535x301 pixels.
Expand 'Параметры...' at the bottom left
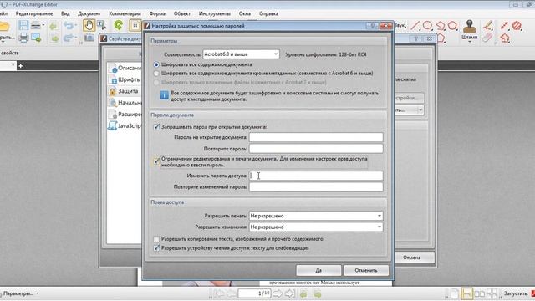point(20,293)
